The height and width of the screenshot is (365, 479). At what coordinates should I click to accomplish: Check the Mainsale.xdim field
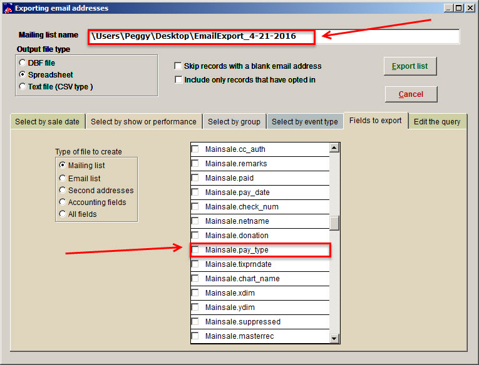coord(195,292)
